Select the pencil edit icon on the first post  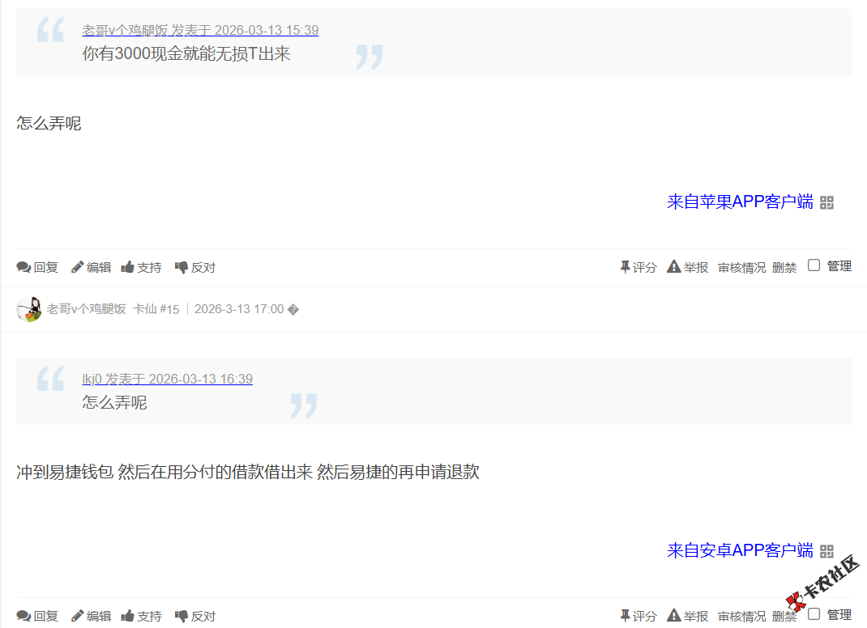[77, 266]
